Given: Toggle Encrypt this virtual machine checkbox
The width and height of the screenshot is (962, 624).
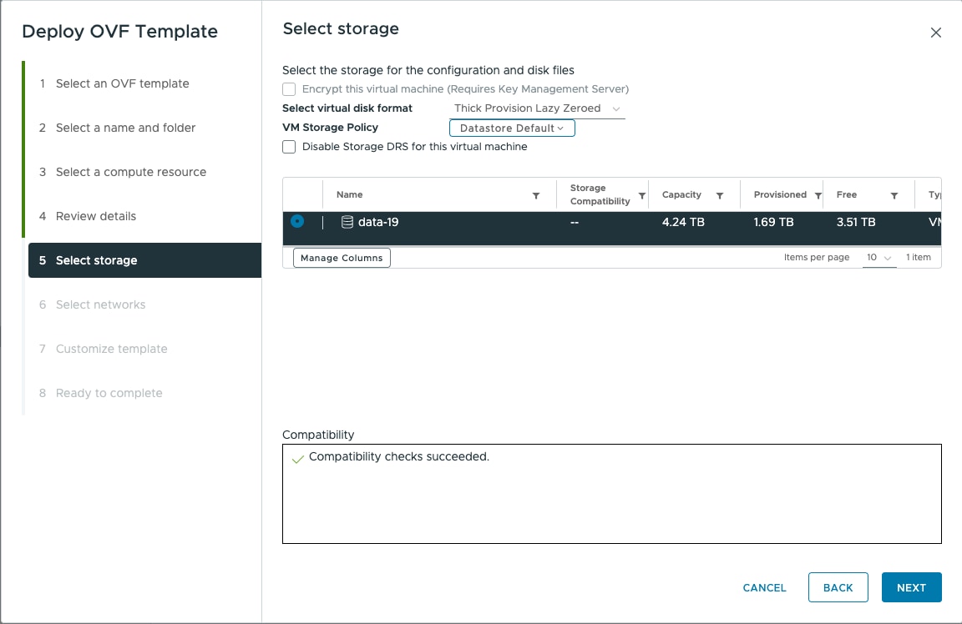Looking at the screenshot, I should (289, 89).
